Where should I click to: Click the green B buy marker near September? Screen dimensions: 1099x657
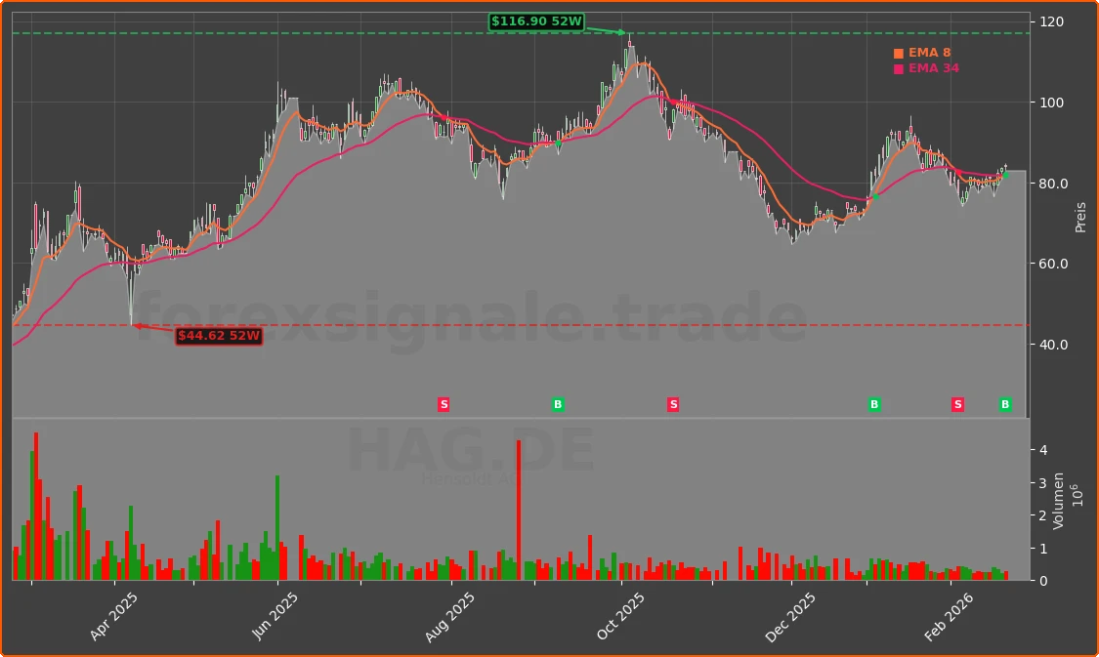(558, 403)
